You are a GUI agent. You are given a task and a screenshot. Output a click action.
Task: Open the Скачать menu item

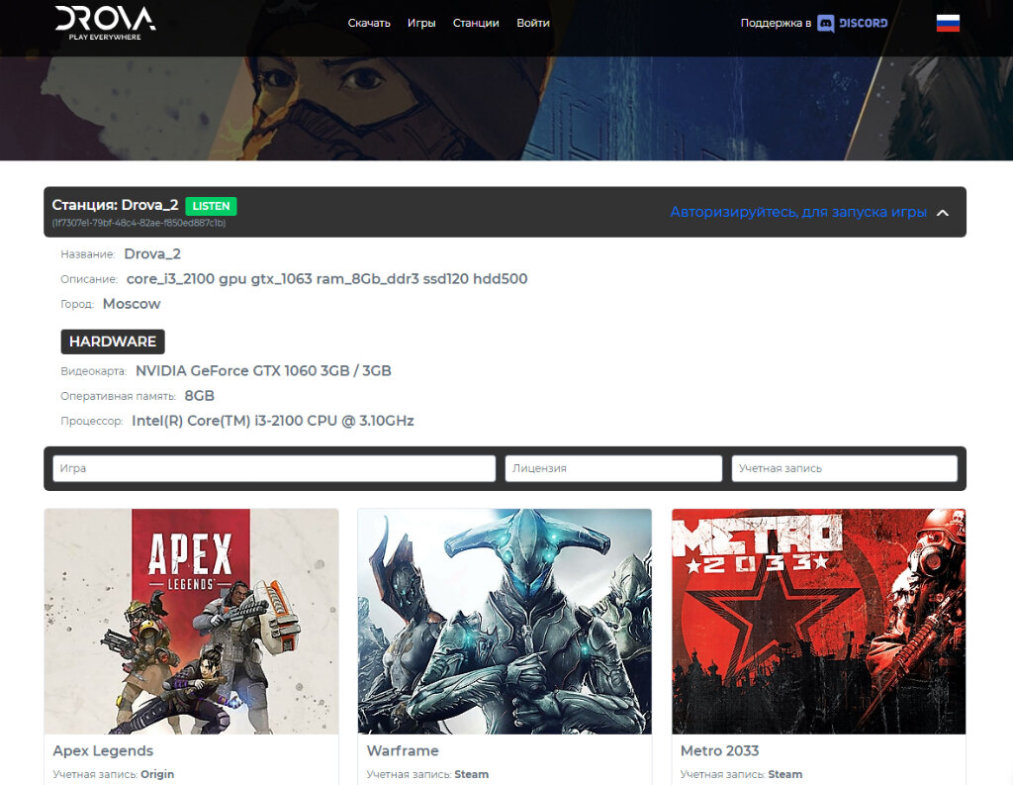(369, 24)
